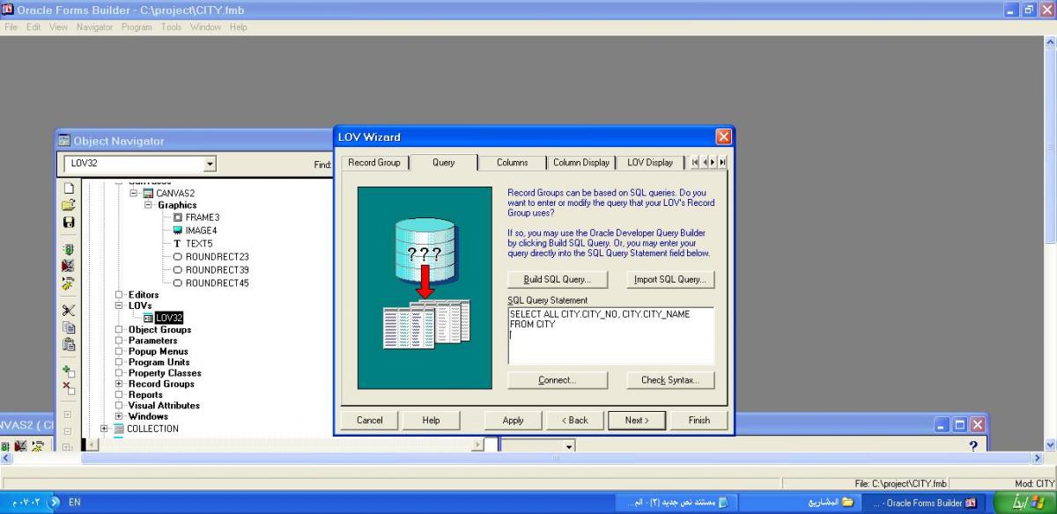
Task: Click the green plus Create icon
Action: (x=68, y=372)
